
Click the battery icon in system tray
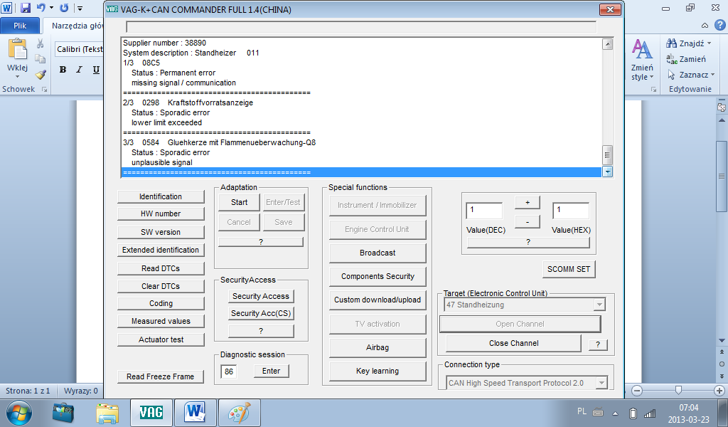[x=632, y=413]
